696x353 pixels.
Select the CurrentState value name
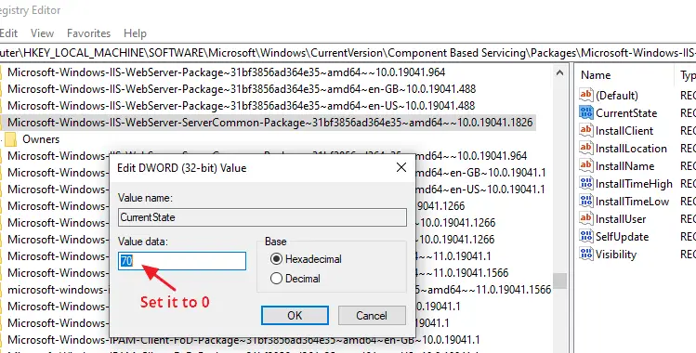click(x=626, y=113)
